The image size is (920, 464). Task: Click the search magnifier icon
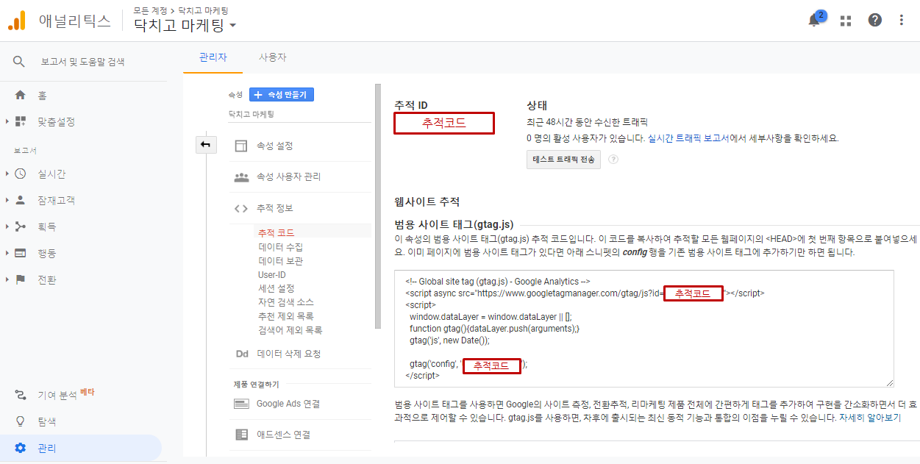tap(19, 62)
